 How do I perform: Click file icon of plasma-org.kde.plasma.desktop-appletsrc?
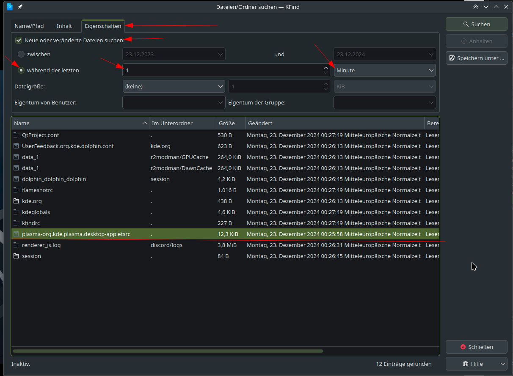pyautogui.click(x=16, y=234)
